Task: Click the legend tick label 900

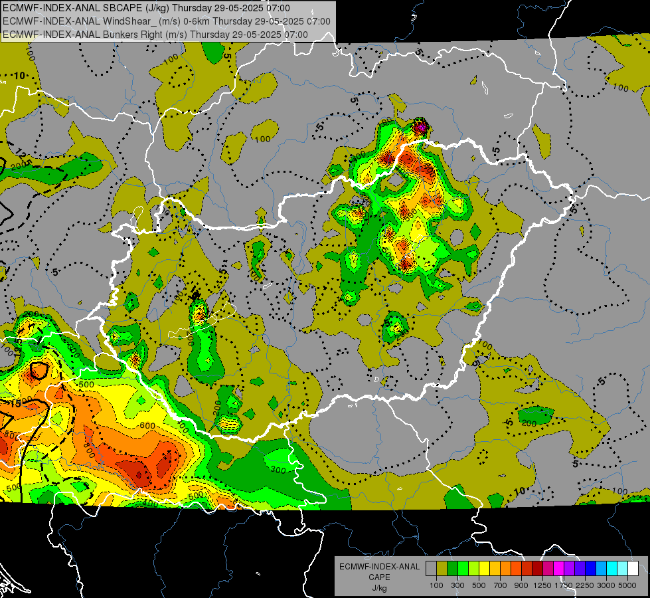Action: point(521,585)
